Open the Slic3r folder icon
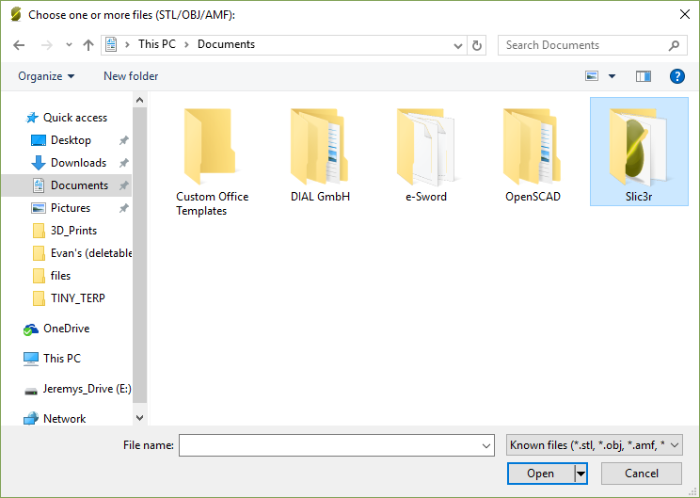The height and width of the screenshot is (498, 700). click(x=638, y=148)
